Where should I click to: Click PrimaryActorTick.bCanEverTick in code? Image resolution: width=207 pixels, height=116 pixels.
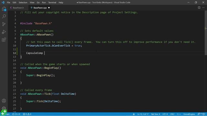tap(48, 46)
